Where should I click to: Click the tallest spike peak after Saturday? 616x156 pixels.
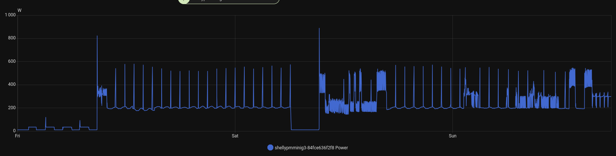(x=319, y=29)
